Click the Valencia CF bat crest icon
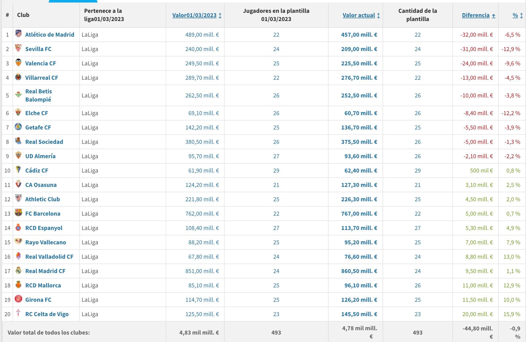The width and height of the screenshot is (526, 342). pos(18,63)
